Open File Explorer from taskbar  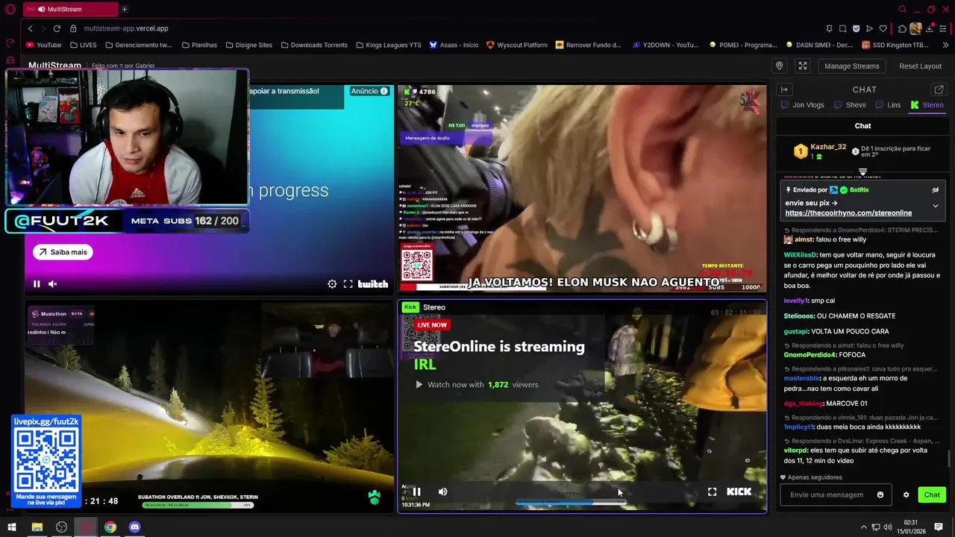coord(37,527)
